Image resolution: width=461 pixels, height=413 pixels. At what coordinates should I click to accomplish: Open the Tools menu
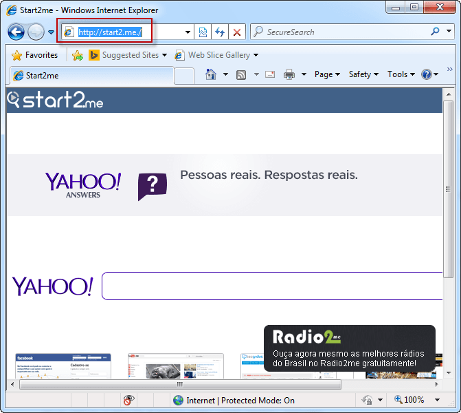[x=401, y=74]
